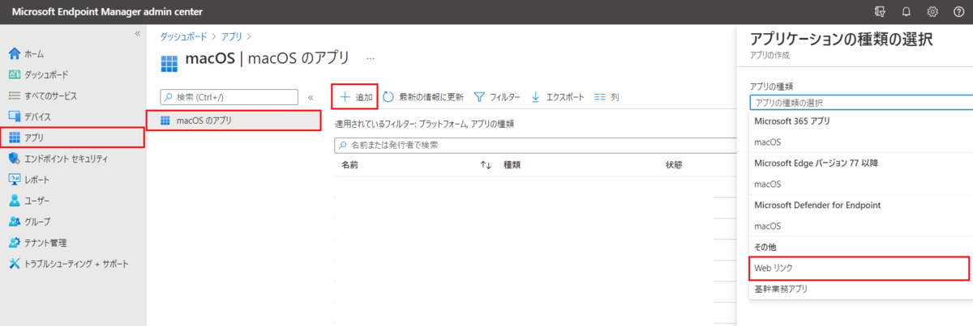Image resolution: width=973 pixels, height=326 pixels.
Task: Open the page title ellipsis more menu
Action: click(x=371, y=59)
